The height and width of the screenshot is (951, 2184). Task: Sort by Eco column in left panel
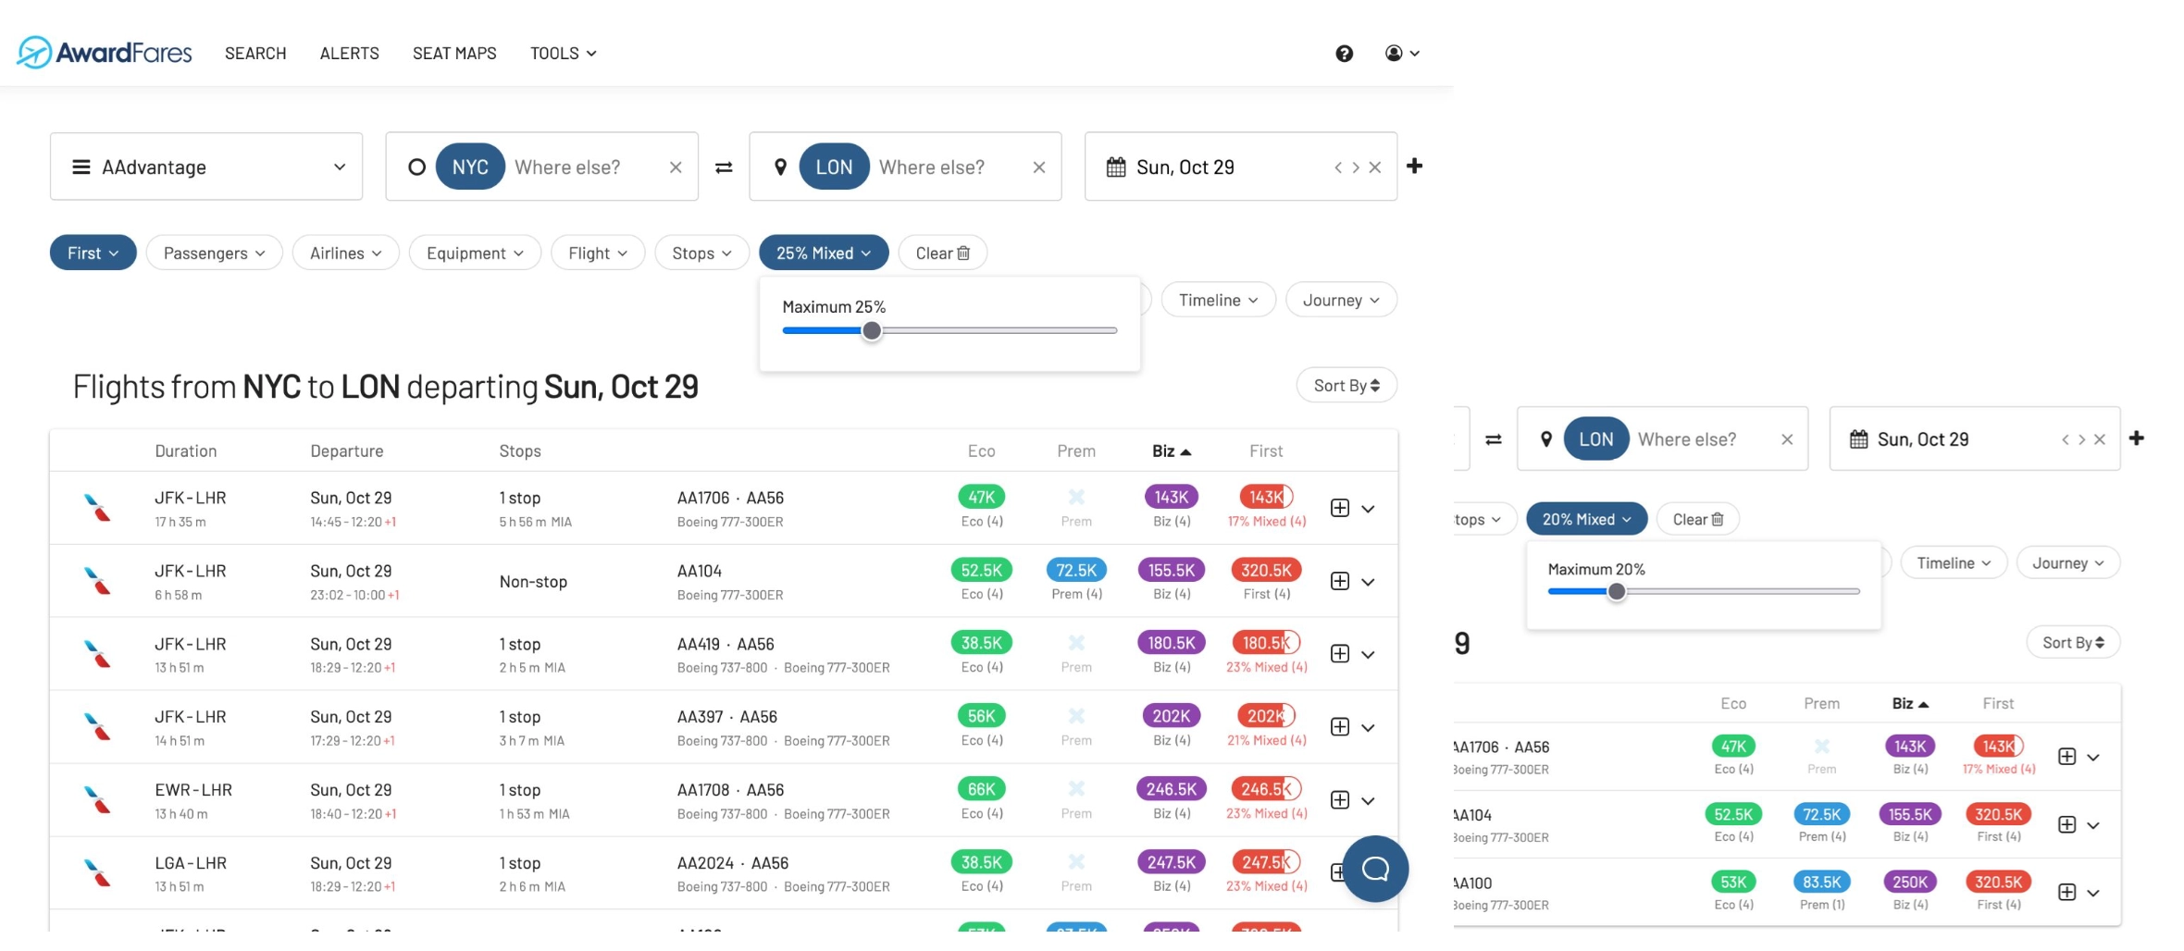[981, 451]
